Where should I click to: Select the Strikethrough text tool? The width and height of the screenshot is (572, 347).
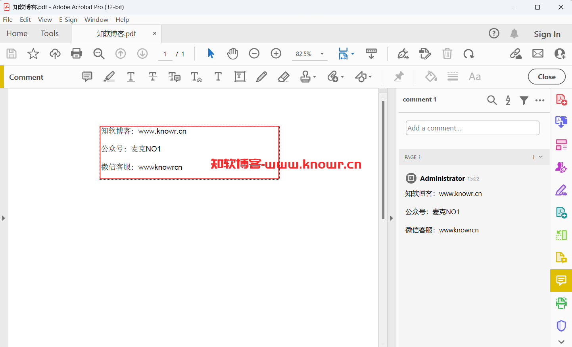point(153,77)
